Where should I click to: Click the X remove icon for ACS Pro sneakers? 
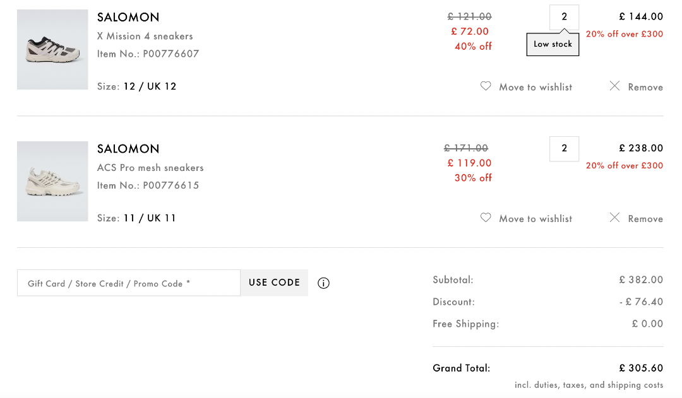click(x=614, y=217)
